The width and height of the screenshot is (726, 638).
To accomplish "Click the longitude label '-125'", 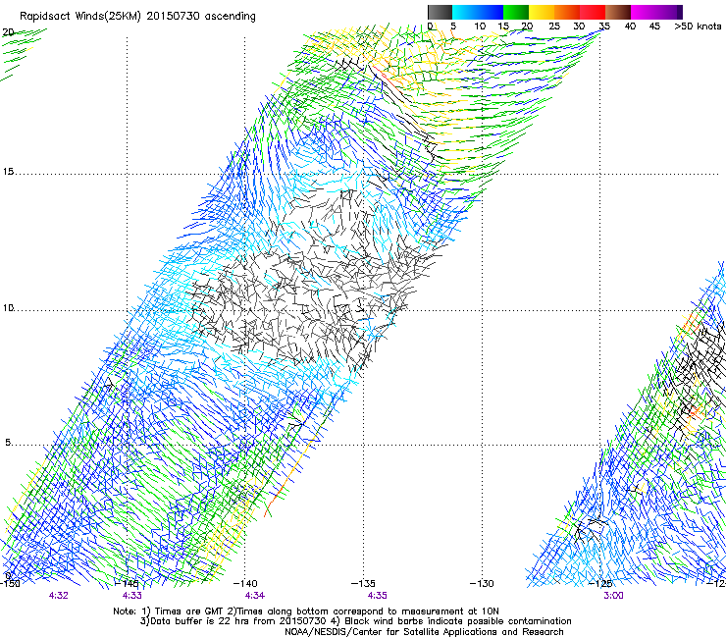I will [600, 583].
